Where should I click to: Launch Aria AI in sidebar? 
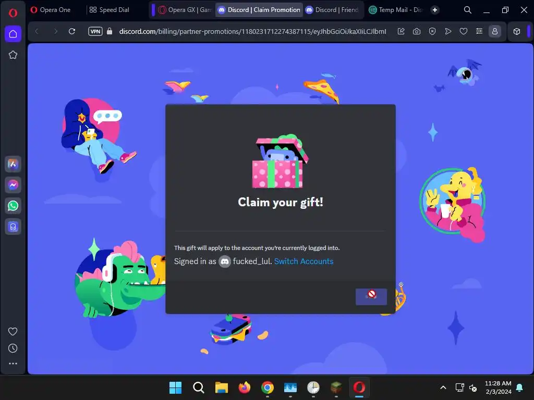(13, 164)
